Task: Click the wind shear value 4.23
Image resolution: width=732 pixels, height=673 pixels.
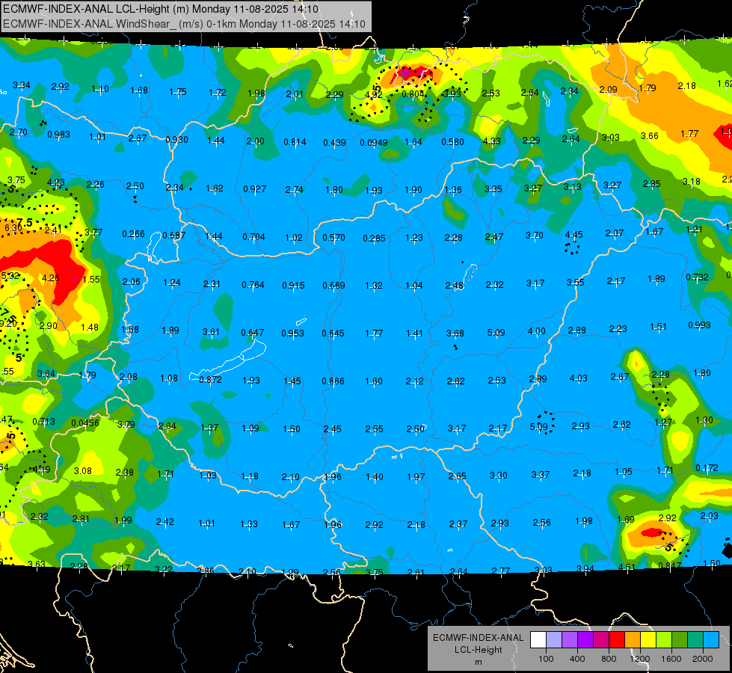Action: pyautogui.click(x=56, y=182)
